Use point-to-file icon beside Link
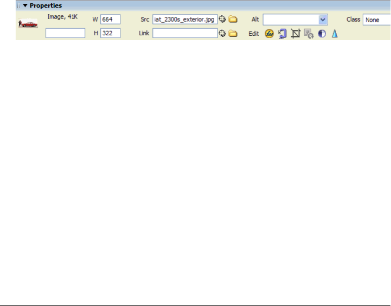 (x=222, y=33)
